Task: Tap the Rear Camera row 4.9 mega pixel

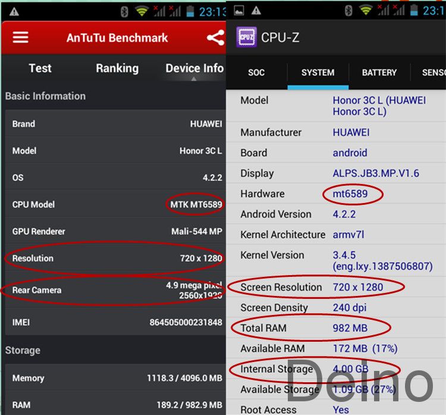Action: 115,290
